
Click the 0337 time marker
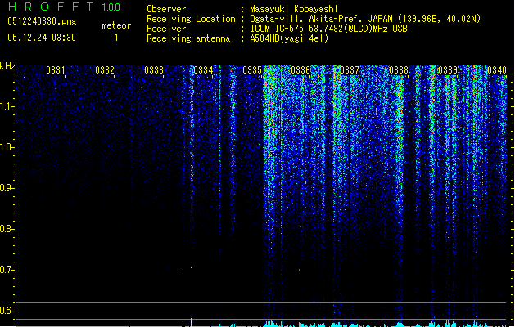(x=350, y=70)
